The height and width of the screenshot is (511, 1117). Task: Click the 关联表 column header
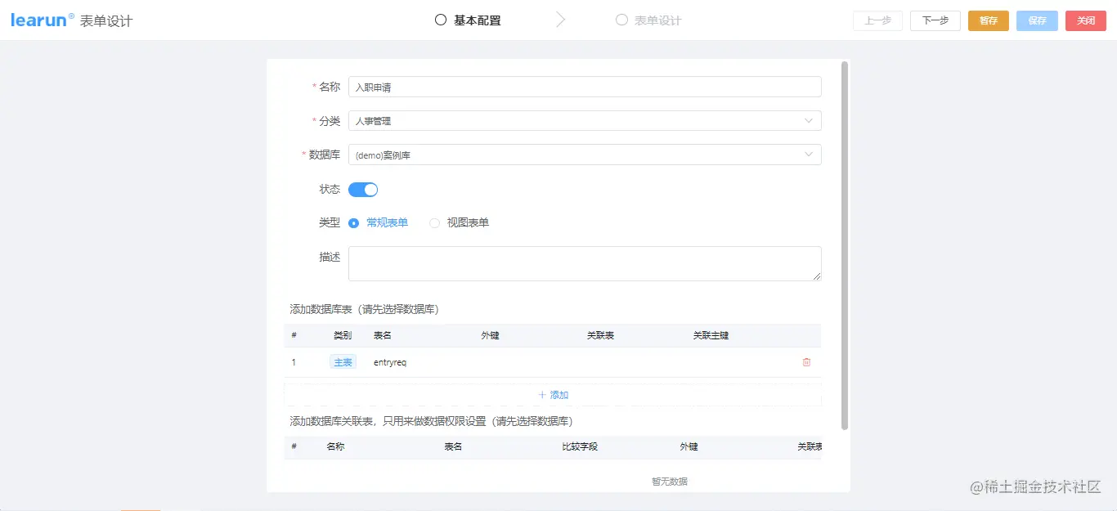click(600, 335)
